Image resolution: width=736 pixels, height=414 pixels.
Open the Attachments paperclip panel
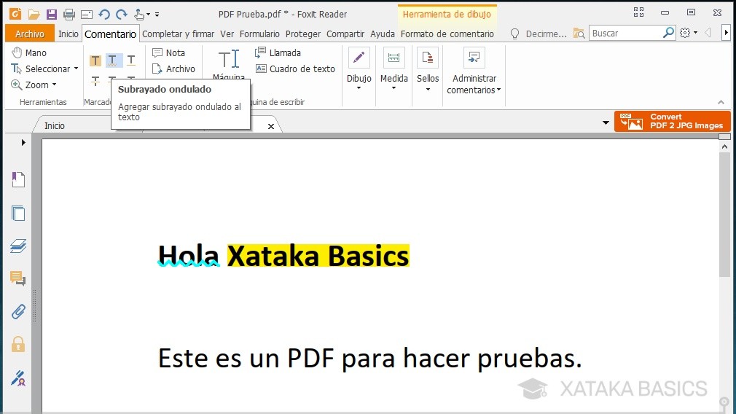coord(18,312)
